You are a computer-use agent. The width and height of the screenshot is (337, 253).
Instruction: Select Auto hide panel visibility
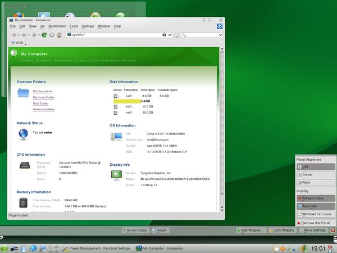316,206
